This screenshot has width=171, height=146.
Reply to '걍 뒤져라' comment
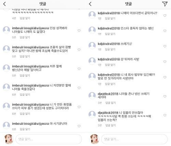pyautogui.click(x=110, y=65)
